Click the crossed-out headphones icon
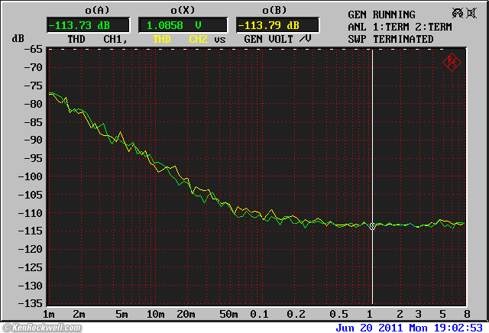Viewport: 489px width, 333px height. [458, 13]
